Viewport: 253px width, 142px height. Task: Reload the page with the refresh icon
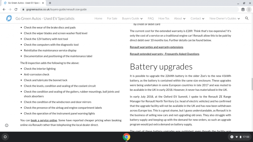[16, 10]
